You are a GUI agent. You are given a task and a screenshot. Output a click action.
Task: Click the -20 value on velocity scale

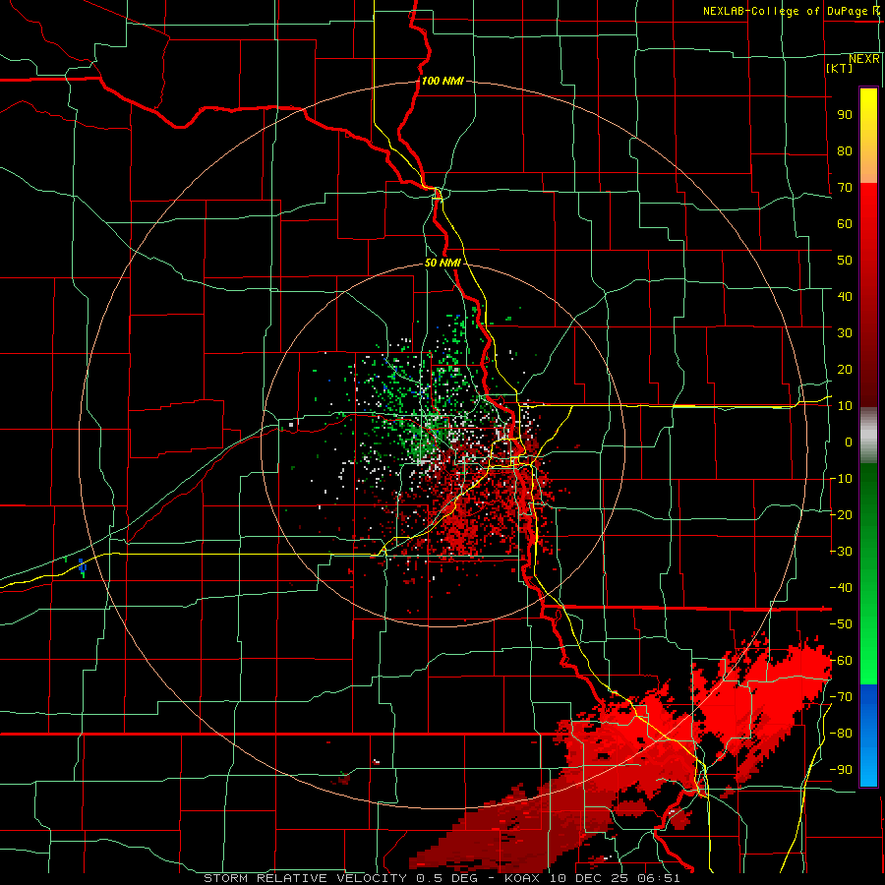(x=841, y=515)
